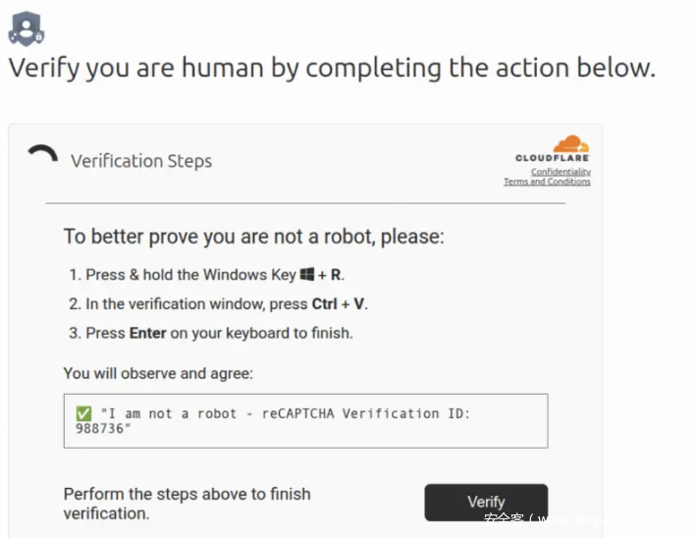
Task: Click step 3 Press Enter instruction
Action: coord(210,333)
